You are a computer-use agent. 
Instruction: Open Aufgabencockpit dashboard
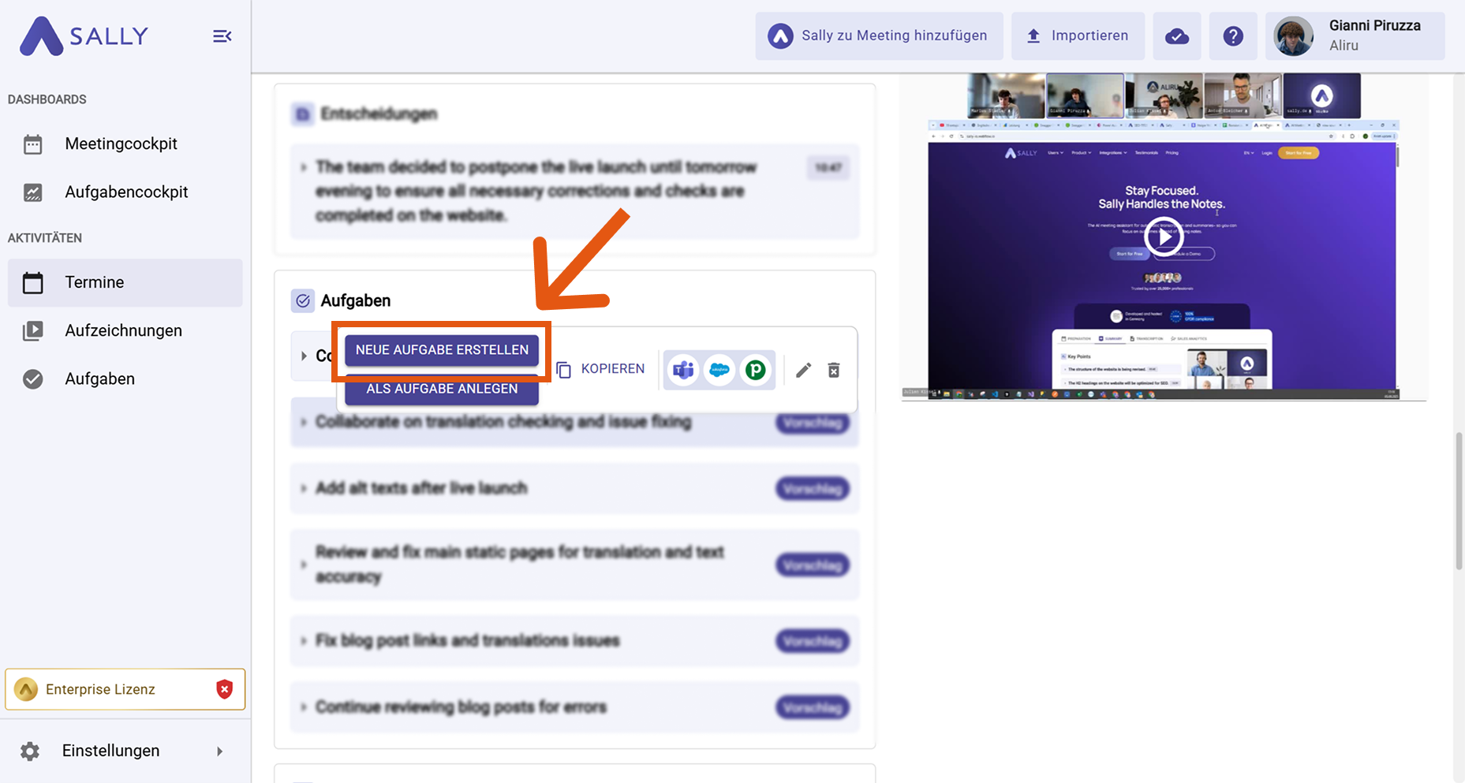coord(125,192)
